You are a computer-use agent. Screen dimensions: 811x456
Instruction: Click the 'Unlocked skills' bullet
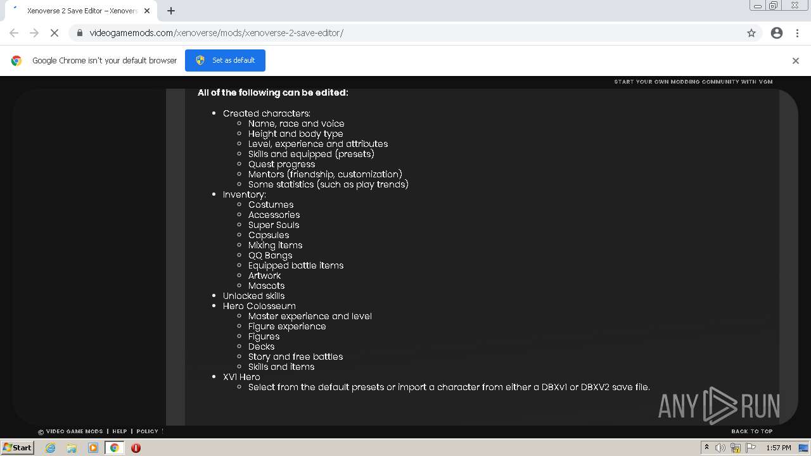(253, 296)
